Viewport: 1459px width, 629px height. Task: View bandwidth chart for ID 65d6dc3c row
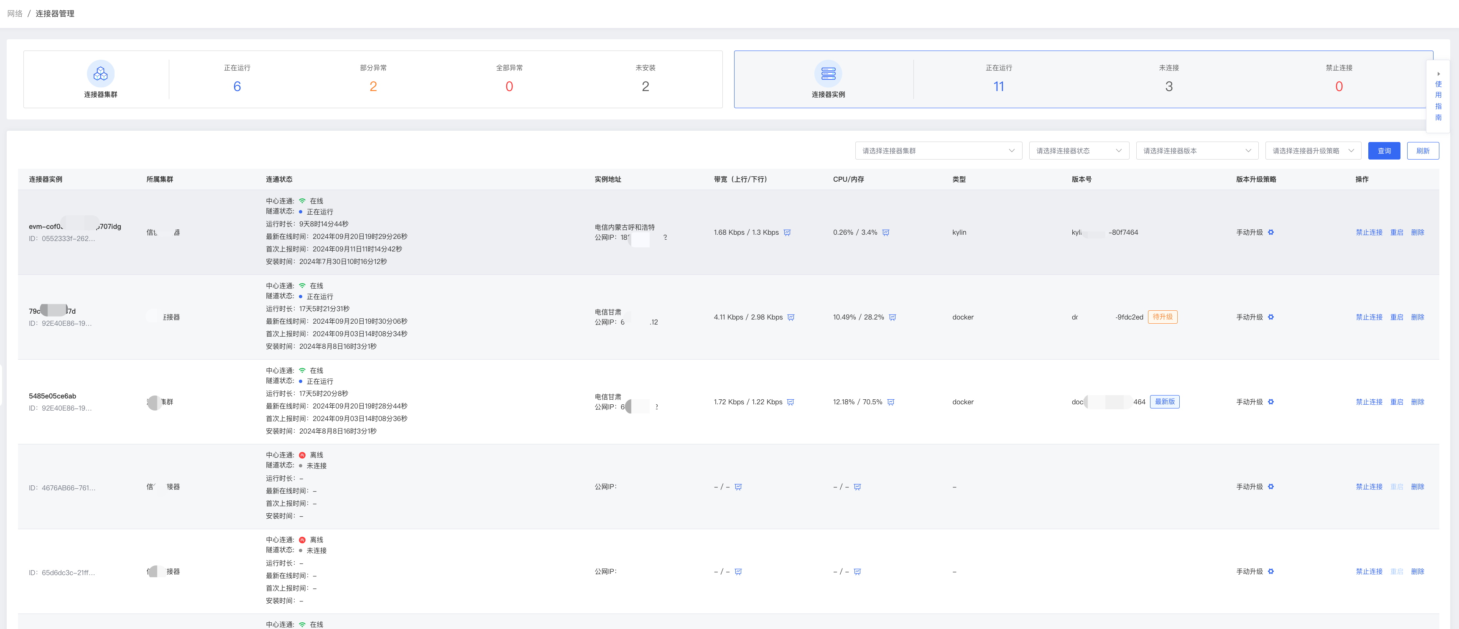[738, 572]
